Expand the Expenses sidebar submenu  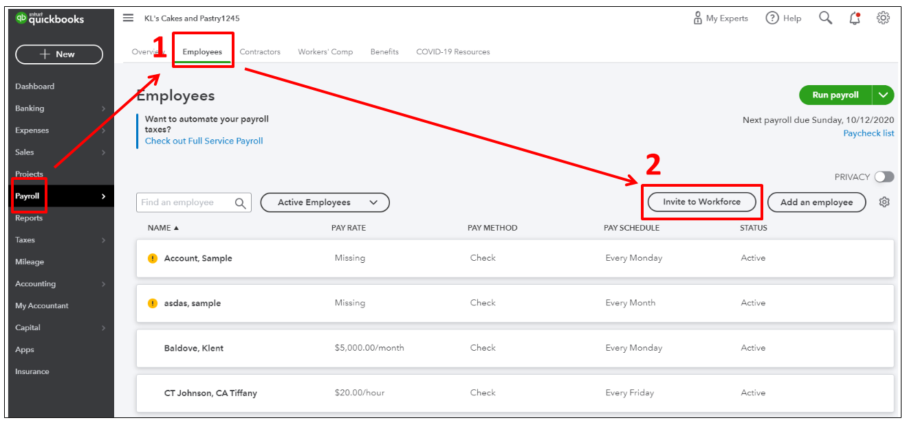click(103, 130)
